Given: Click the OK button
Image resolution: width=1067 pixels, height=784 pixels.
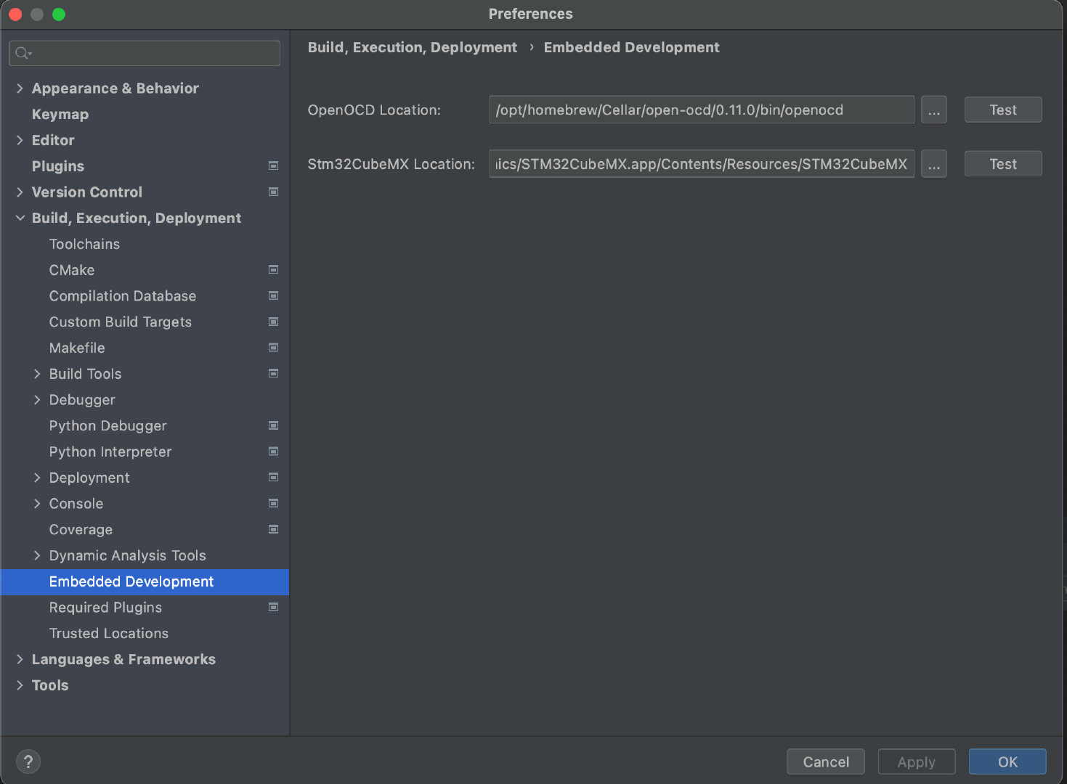Looking at the screenshot, I should [1007, 761].
